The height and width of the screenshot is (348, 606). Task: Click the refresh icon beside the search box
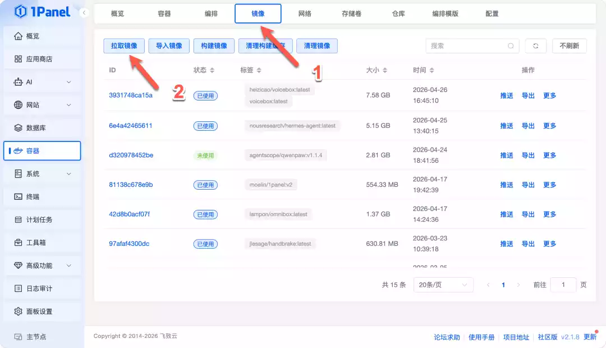[535, 46]
